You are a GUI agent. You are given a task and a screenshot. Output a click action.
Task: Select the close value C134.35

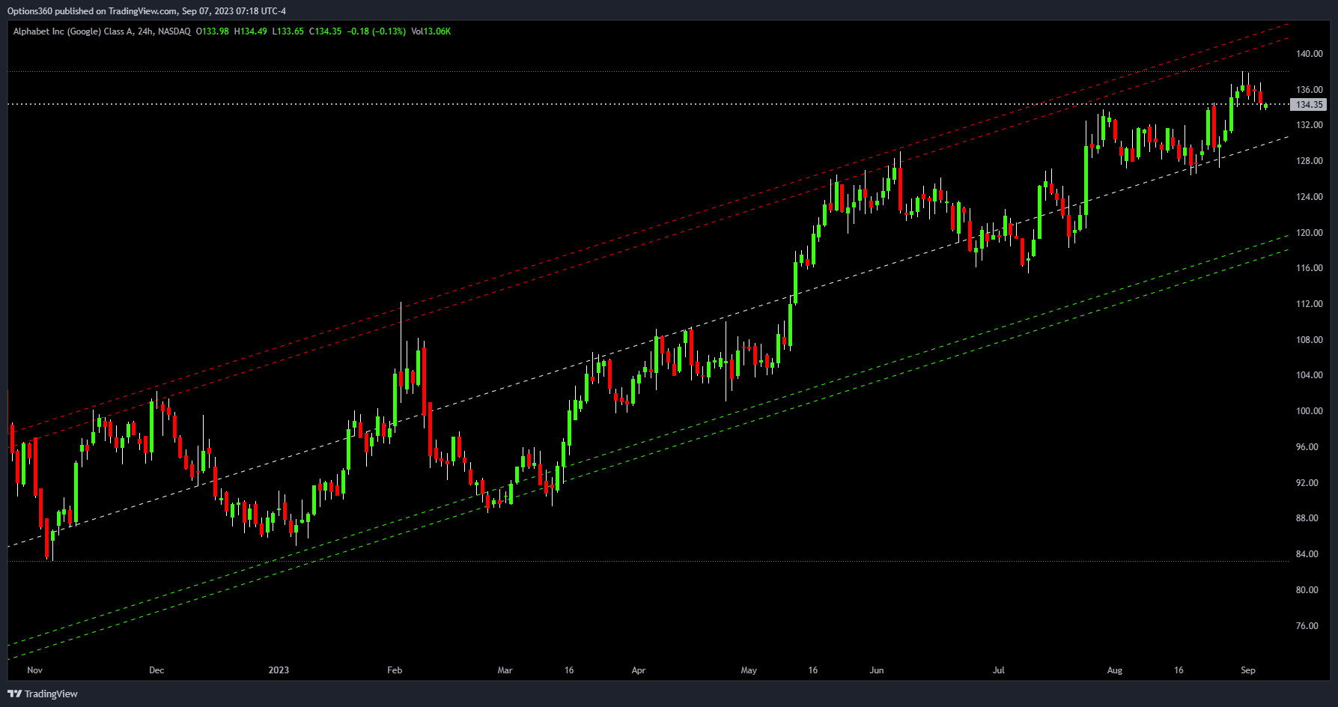[326, 31]
